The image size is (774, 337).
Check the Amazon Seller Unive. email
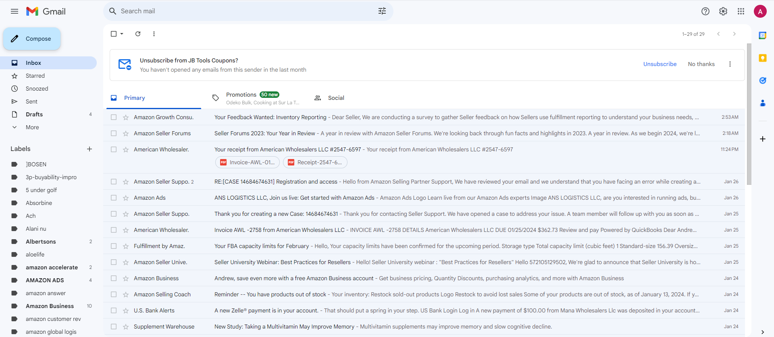pos(114,262)
